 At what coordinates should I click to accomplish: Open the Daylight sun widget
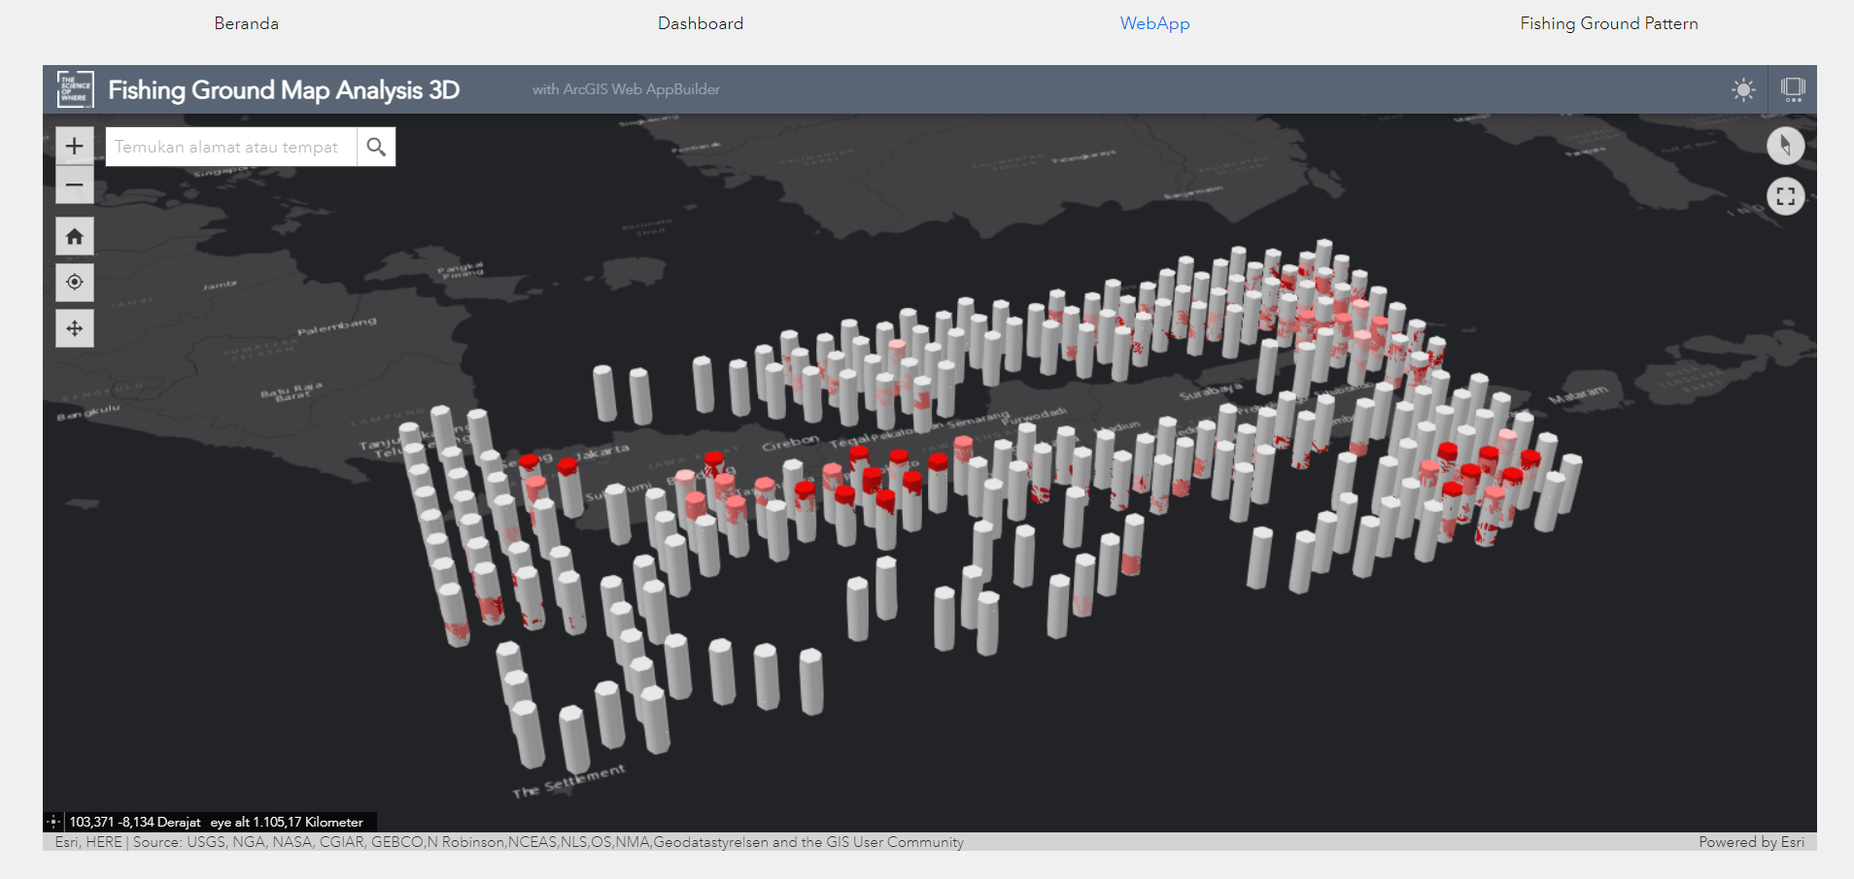[x=1743, y=89]
